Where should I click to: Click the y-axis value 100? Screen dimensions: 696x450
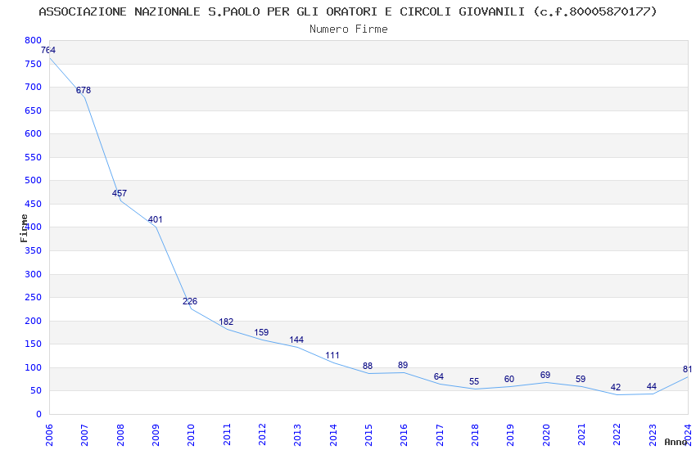click(x=34, y=367)
